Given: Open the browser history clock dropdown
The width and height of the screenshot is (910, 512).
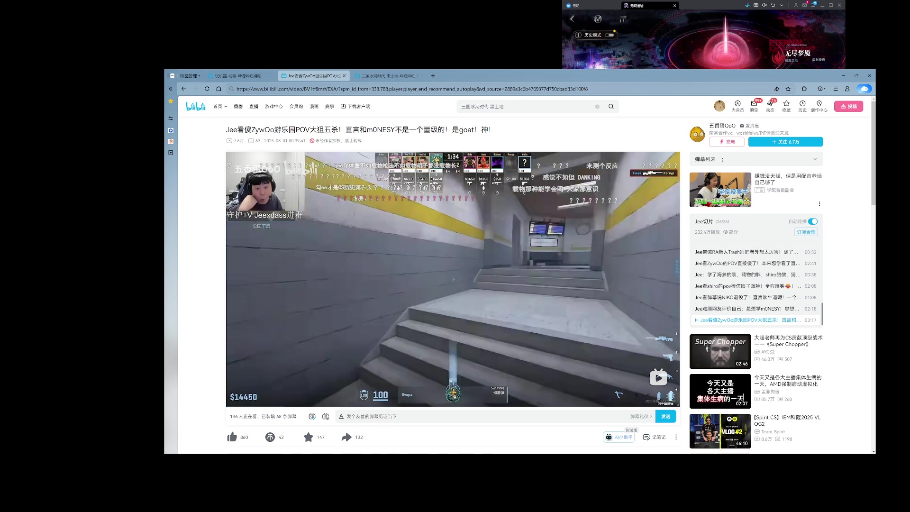Looking at the screenshot, I should 821,89.
